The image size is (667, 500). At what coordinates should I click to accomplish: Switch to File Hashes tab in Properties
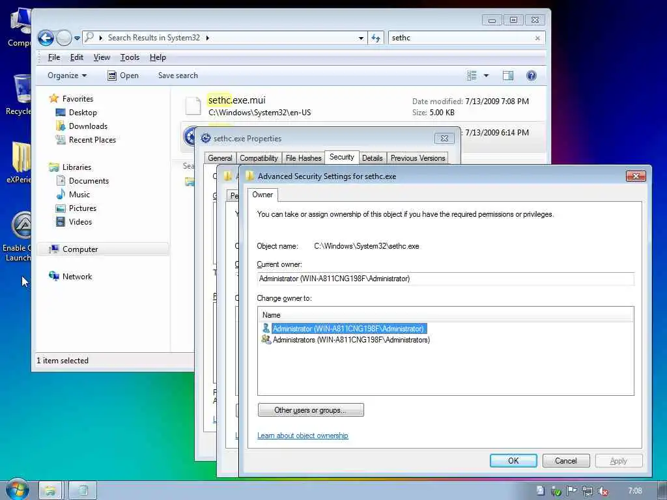(304, 158)
